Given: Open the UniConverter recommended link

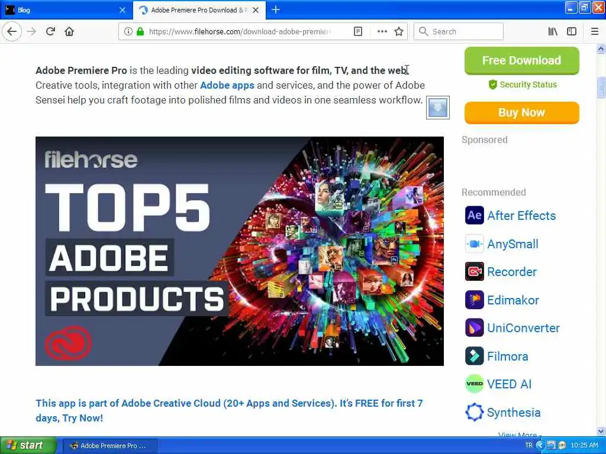Looking at the screenshot, I should tap(523, 328).
